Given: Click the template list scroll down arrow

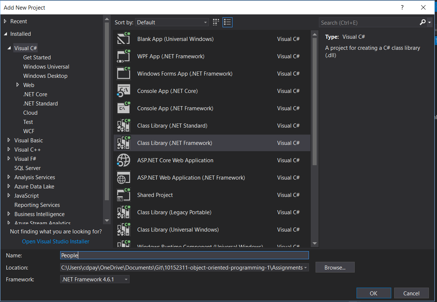Looking at the screenshot, I should (315, 243).
